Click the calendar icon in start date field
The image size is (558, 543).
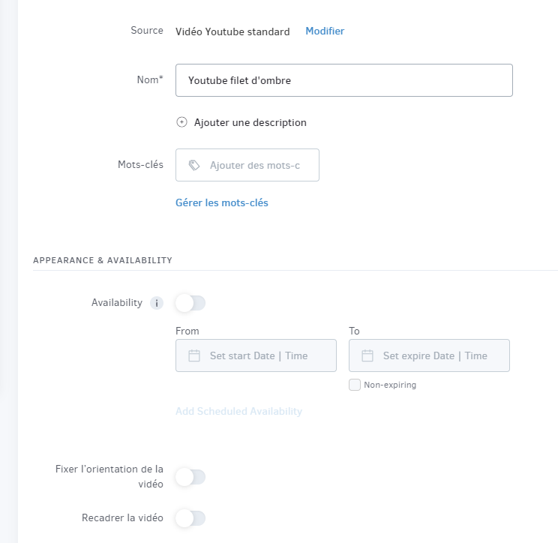(194, 355)
